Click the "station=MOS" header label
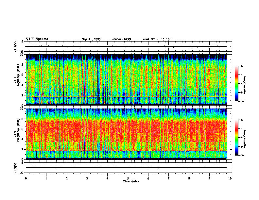 pos(122,39)
